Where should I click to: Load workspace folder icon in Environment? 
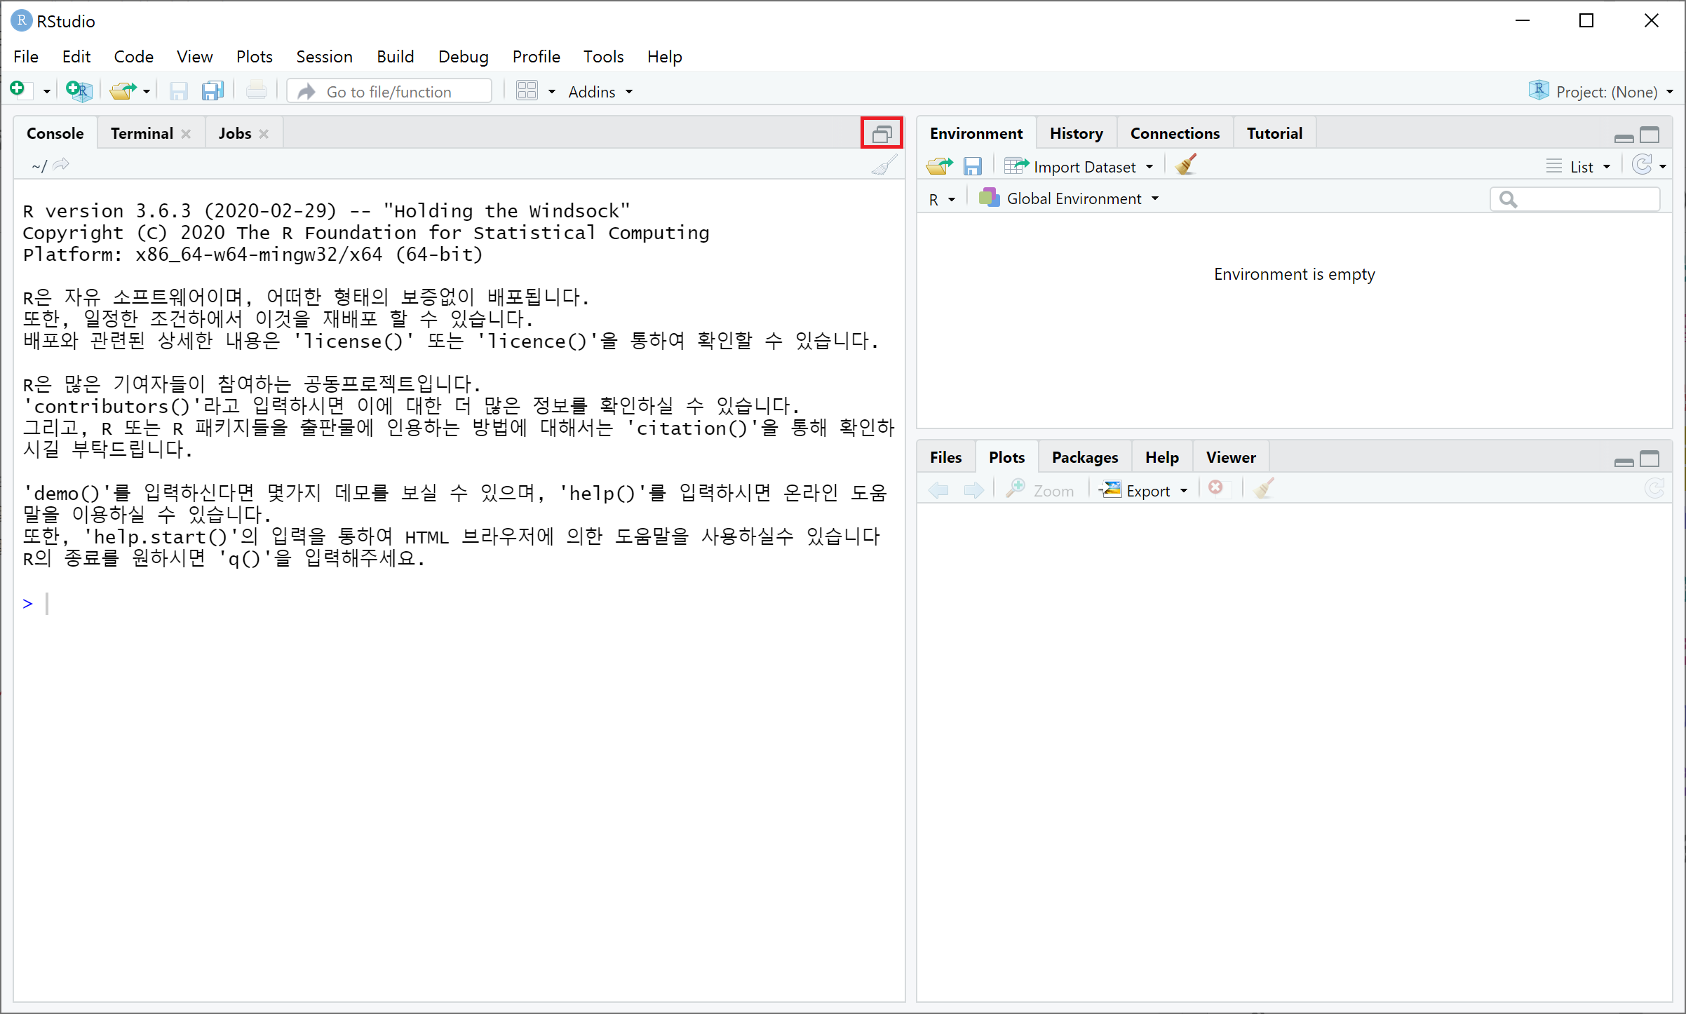tap(940, 166)
